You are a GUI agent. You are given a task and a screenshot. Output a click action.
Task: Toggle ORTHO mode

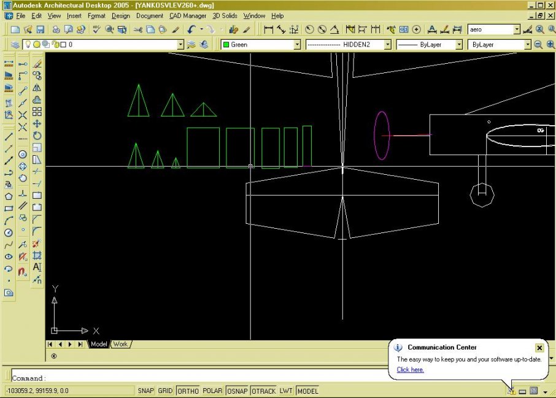point(188,391)
